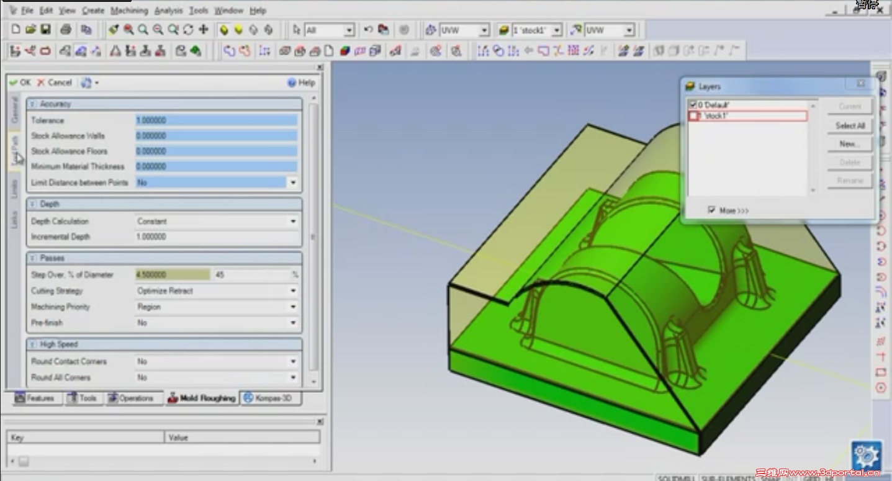Screen dimensions: 892x481
Task: Click the OK button
Action: pyautogui.click(x=20, y=83)
